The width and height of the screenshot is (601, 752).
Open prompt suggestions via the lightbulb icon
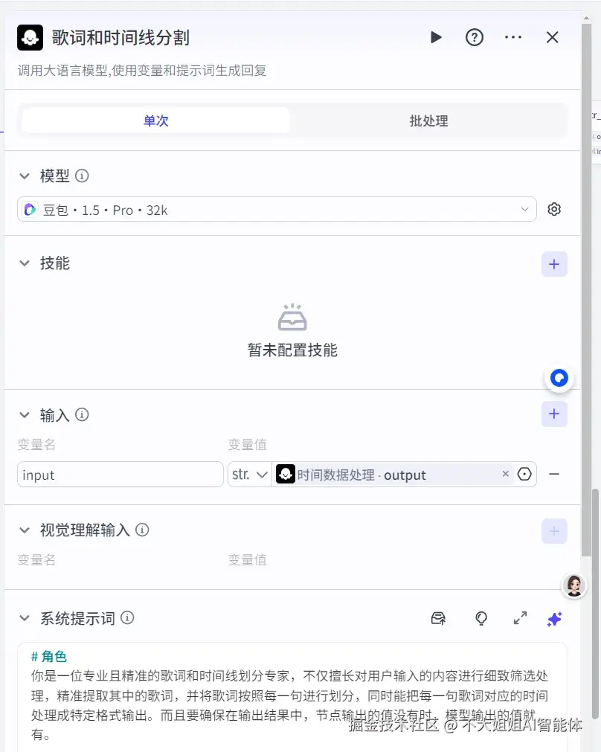(481, 618)
